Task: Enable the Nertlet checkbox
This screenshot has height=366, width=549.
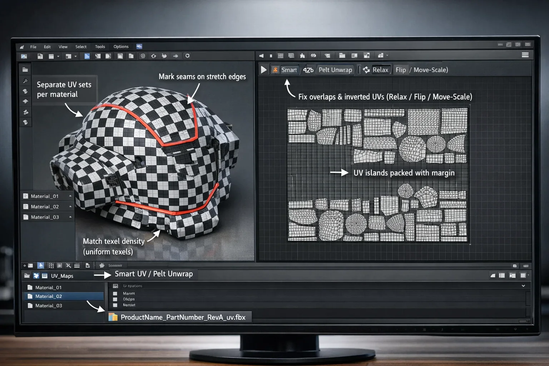Action: pos(115,305)
